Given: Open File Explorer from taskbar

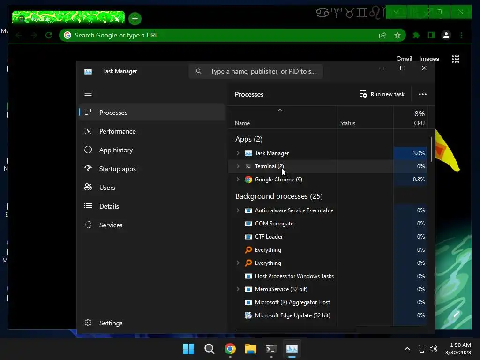Looking at the screenshot, I should coord(250,349).
